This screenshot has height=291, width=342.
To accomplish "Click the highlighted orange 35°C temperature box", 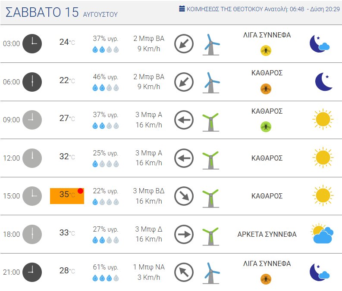I will coord(67,196).
